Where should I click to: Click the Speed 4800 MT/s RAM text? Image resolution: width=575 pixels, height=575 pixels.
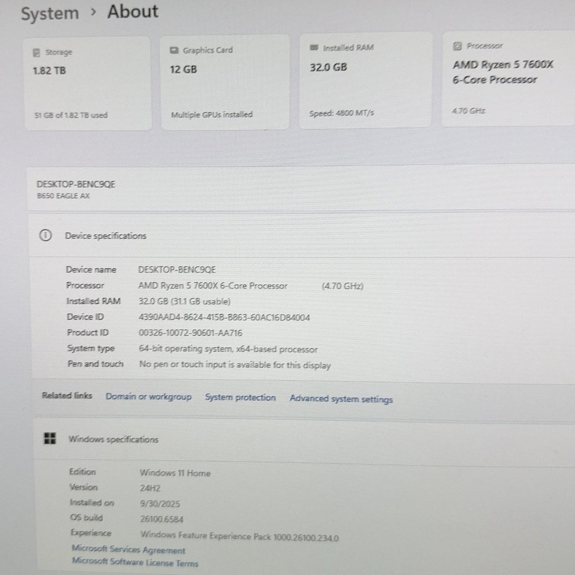point(342,113)
